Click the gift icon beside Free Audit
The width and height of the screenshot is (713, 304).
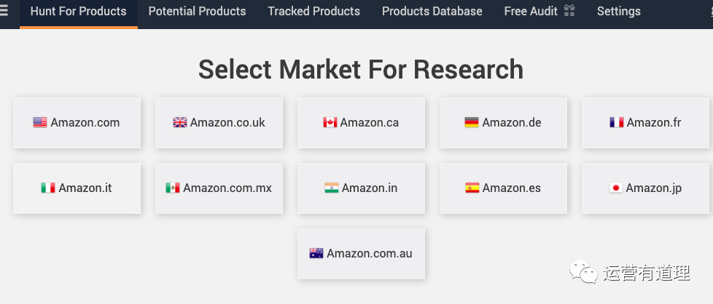[x=569, y=11]
